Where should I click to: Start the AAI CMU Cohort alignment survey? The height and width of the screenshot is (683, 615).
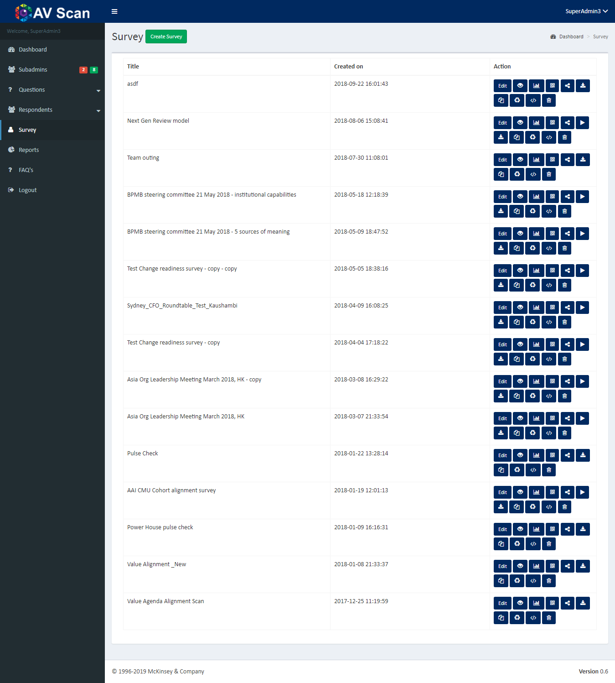tap(582, 492)
